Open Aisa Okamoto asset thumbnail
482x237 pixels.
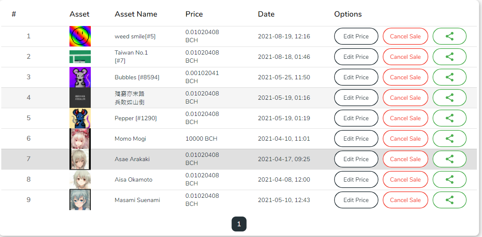[x=80, y=179]
